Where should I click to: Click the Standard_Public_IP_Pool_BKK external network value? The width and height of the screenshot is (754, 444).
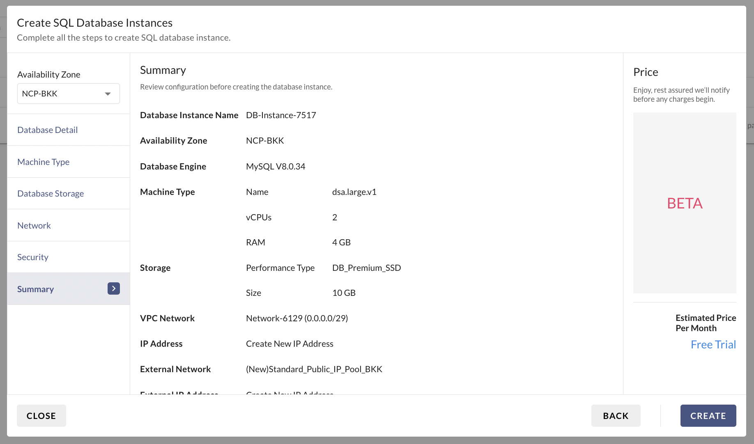(314, 369)
